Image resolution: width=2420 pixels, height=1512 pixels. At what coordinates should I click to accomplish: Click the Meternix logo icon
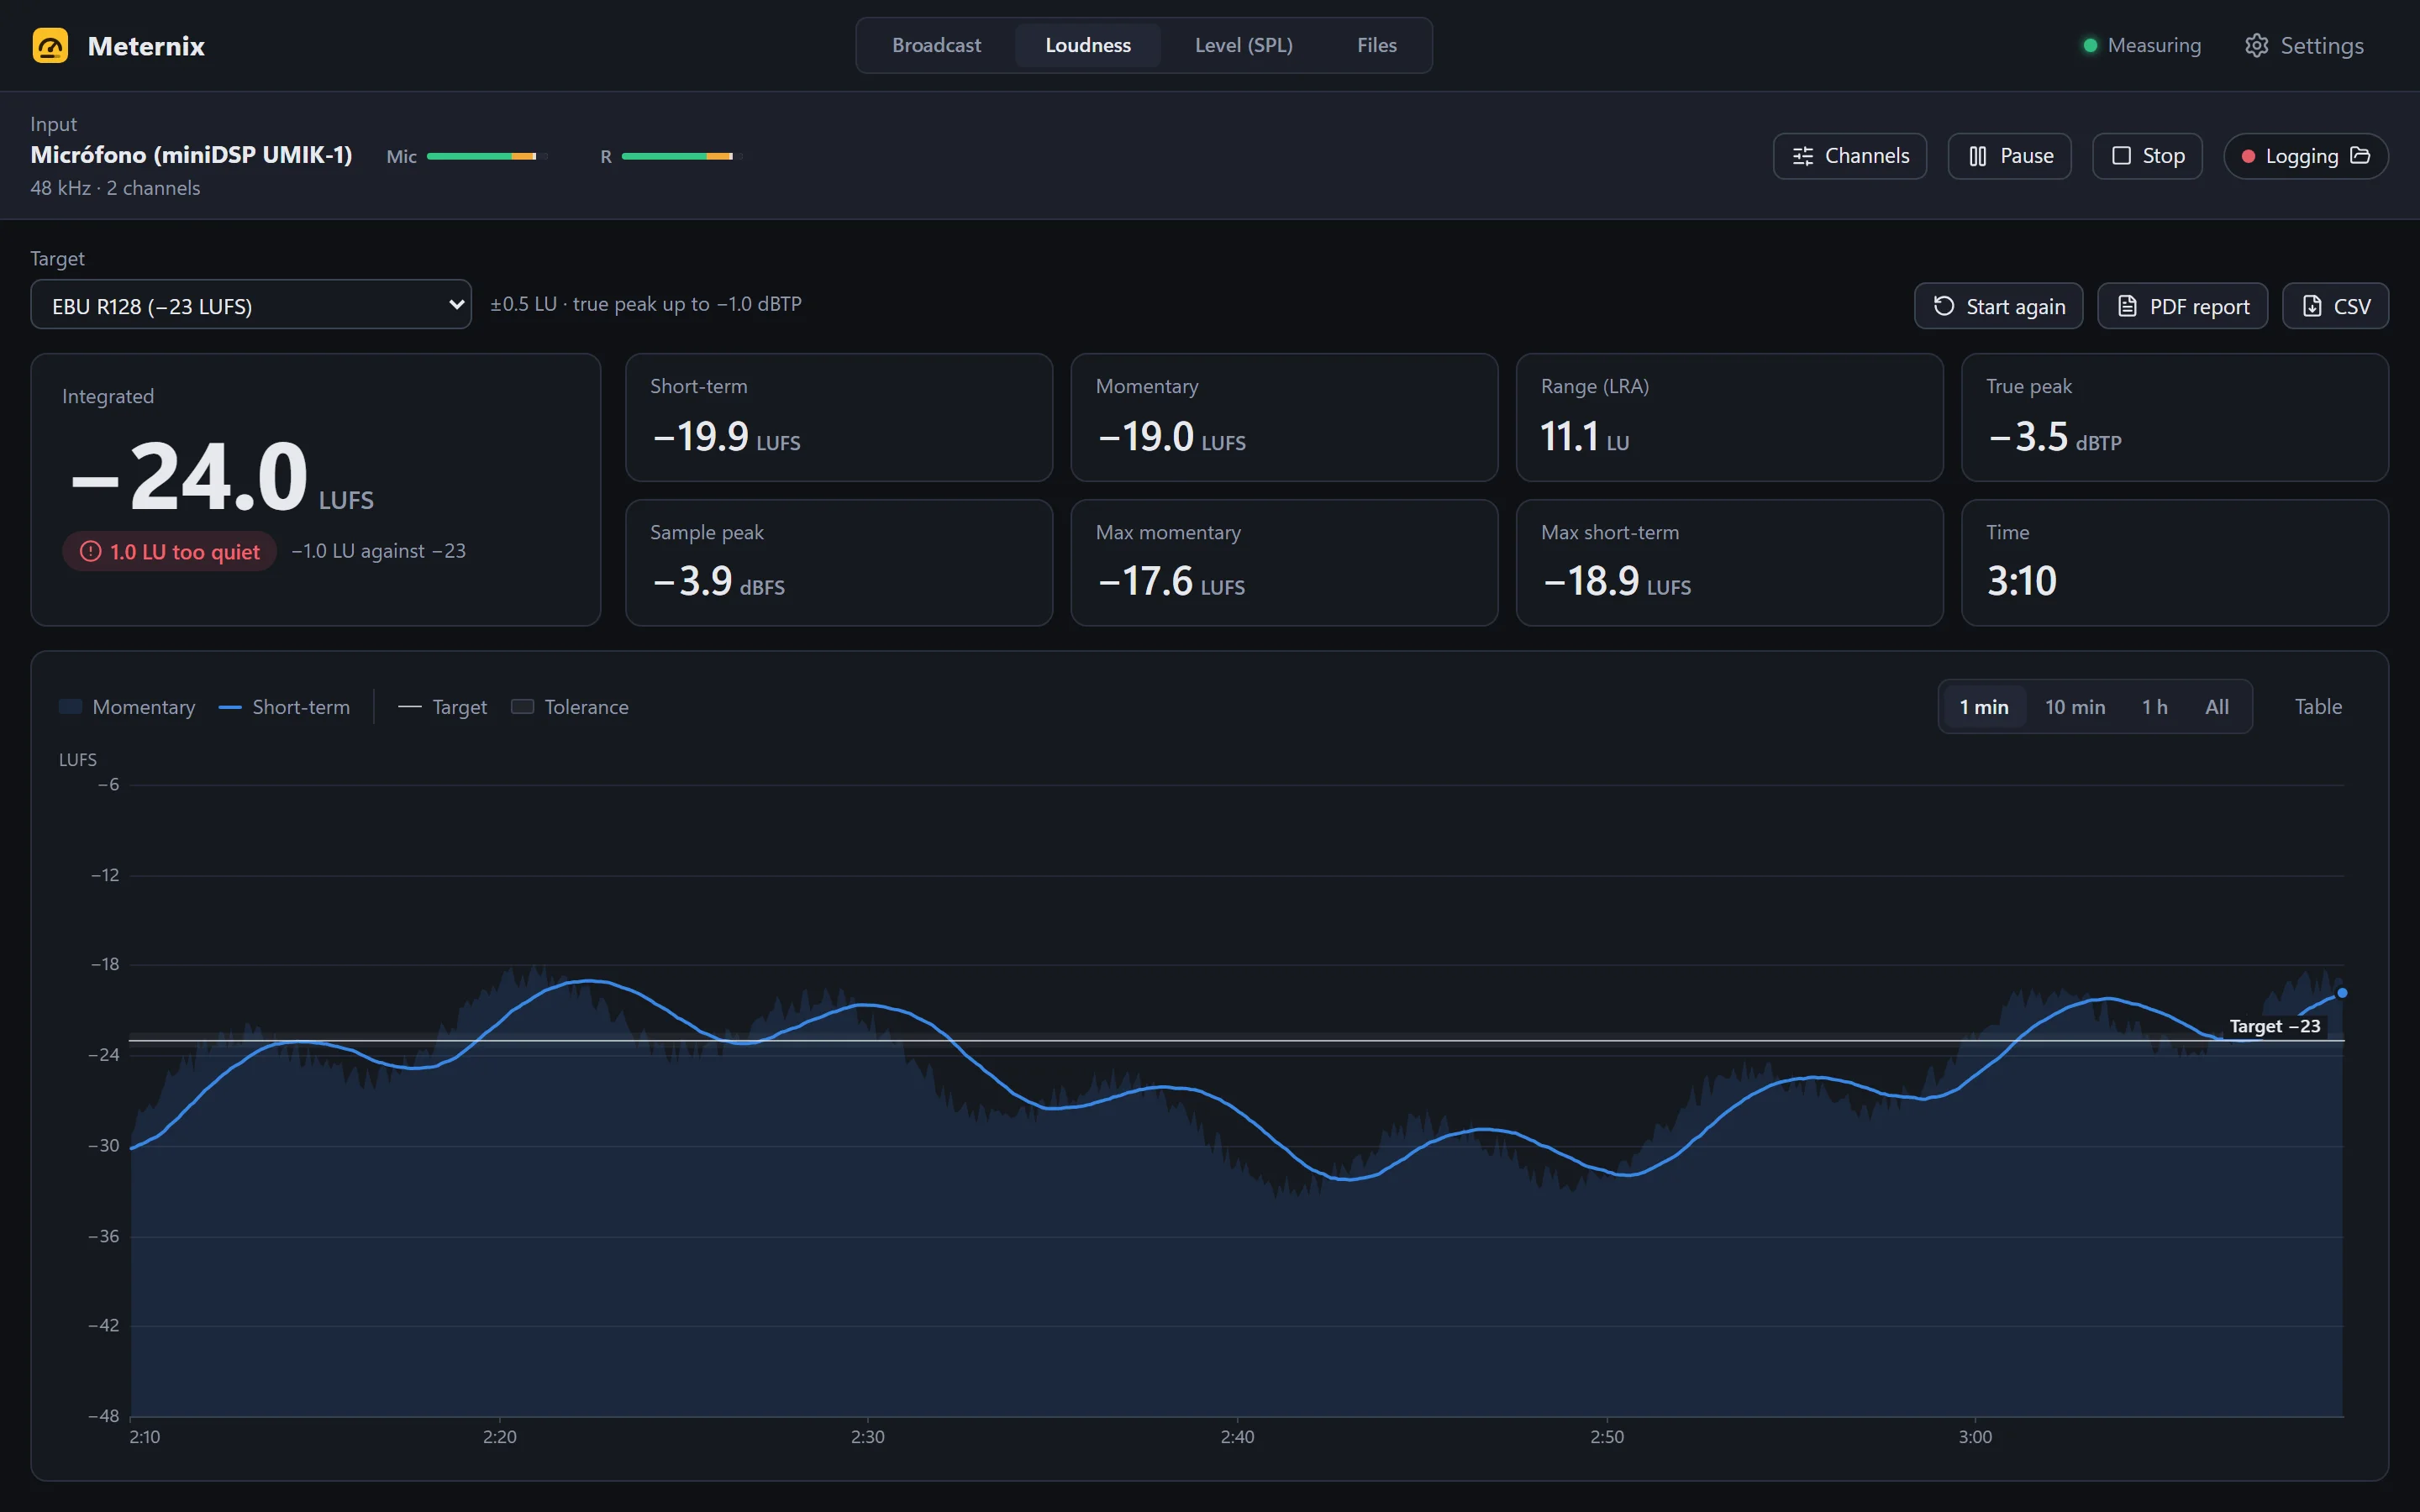point(50,46)
